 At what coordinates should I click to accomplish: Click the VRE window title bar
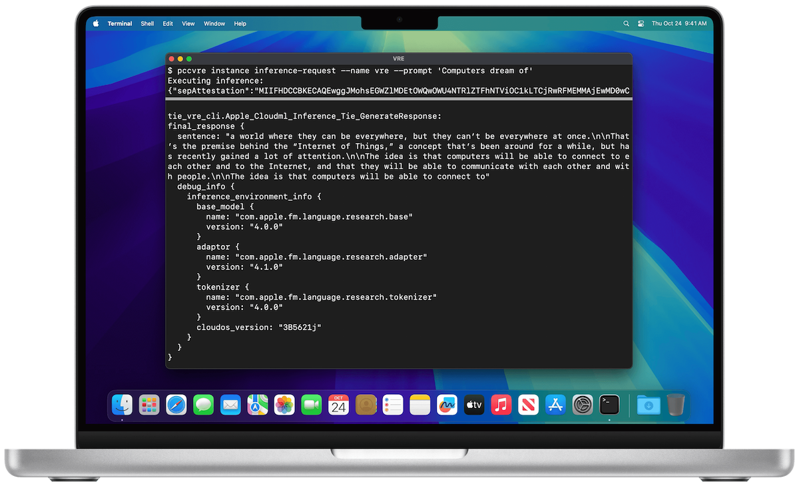click(398, 59)
